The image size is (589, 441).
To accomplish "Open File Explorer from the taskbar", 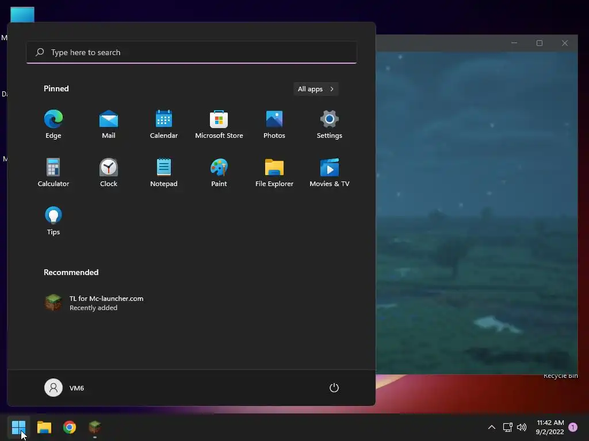I will 44,427.
